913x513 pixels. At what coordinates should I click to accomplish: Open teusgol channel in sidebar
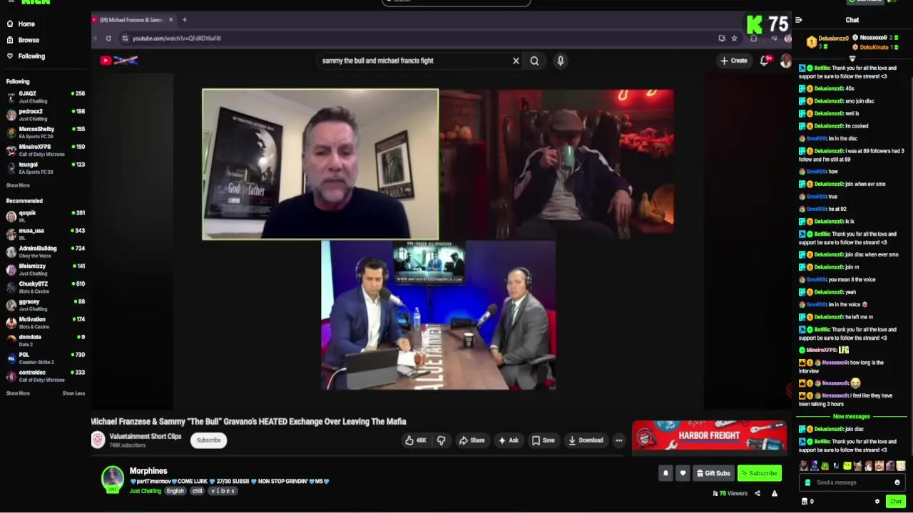45,168
